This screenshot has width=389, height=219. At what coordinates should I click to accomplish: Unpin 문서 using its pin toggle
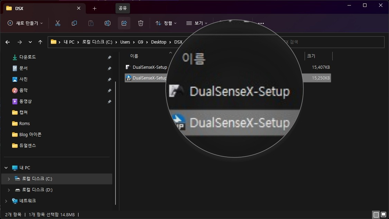coord(109,68)
